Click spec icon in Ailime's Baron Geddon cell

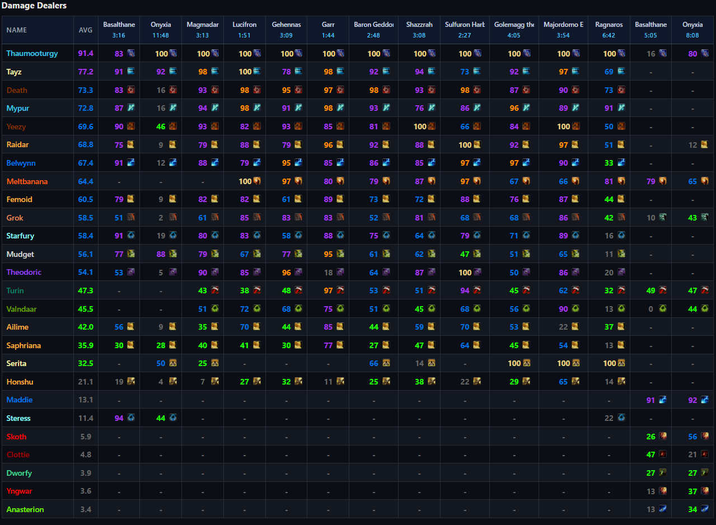386,327
